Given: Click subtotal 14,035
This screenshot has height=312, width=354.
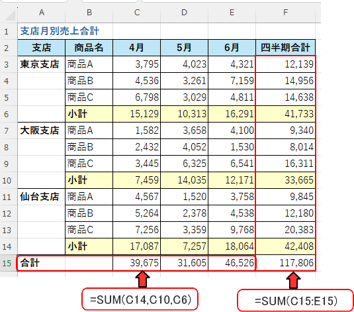Looking at the screenshot, I should (184, 180).
